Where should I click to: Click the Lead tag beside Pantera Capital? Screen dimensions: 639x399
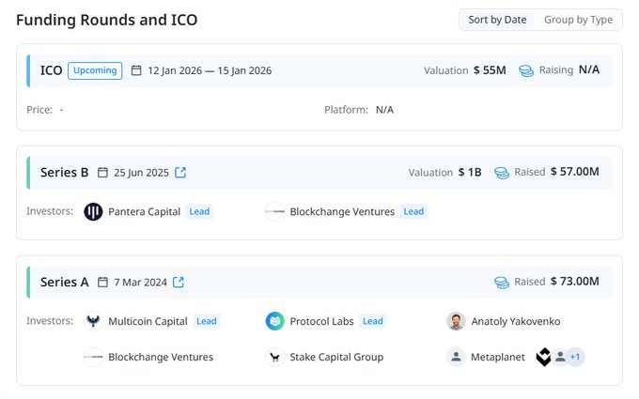199,212
